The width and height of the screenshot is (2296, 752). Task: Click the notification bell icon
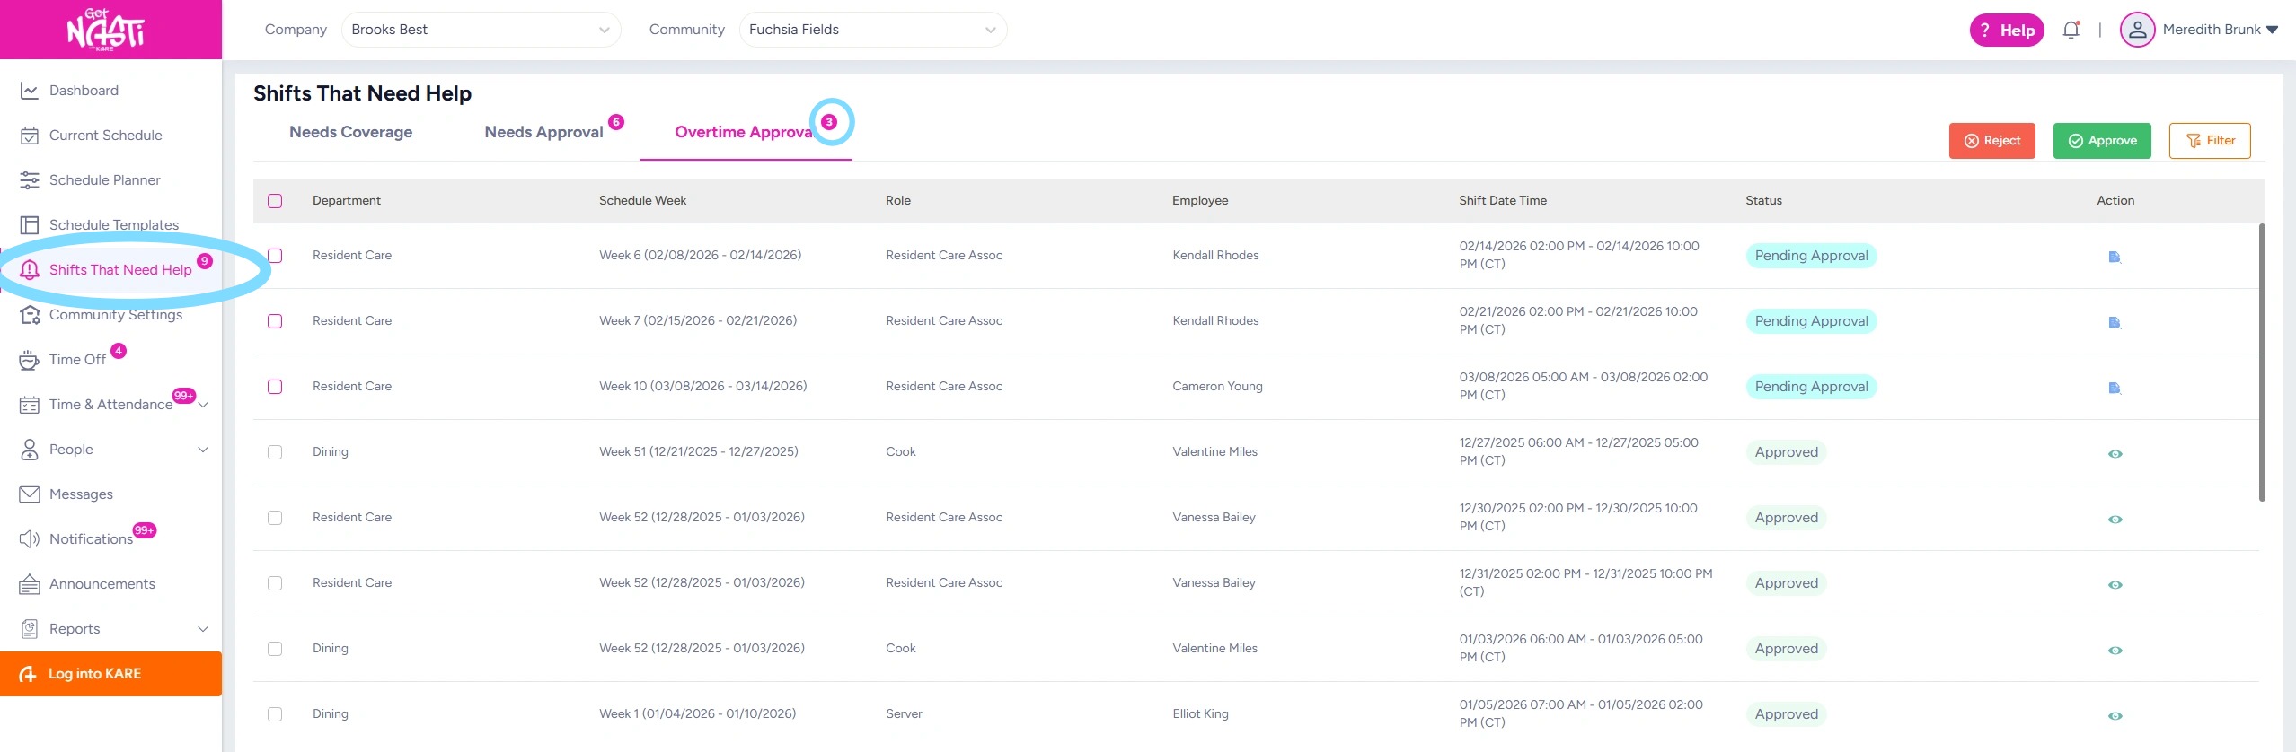[2071, 30]
